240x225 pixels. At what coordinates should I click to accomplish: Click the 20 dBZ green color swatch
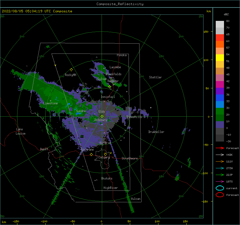point(220,111)
